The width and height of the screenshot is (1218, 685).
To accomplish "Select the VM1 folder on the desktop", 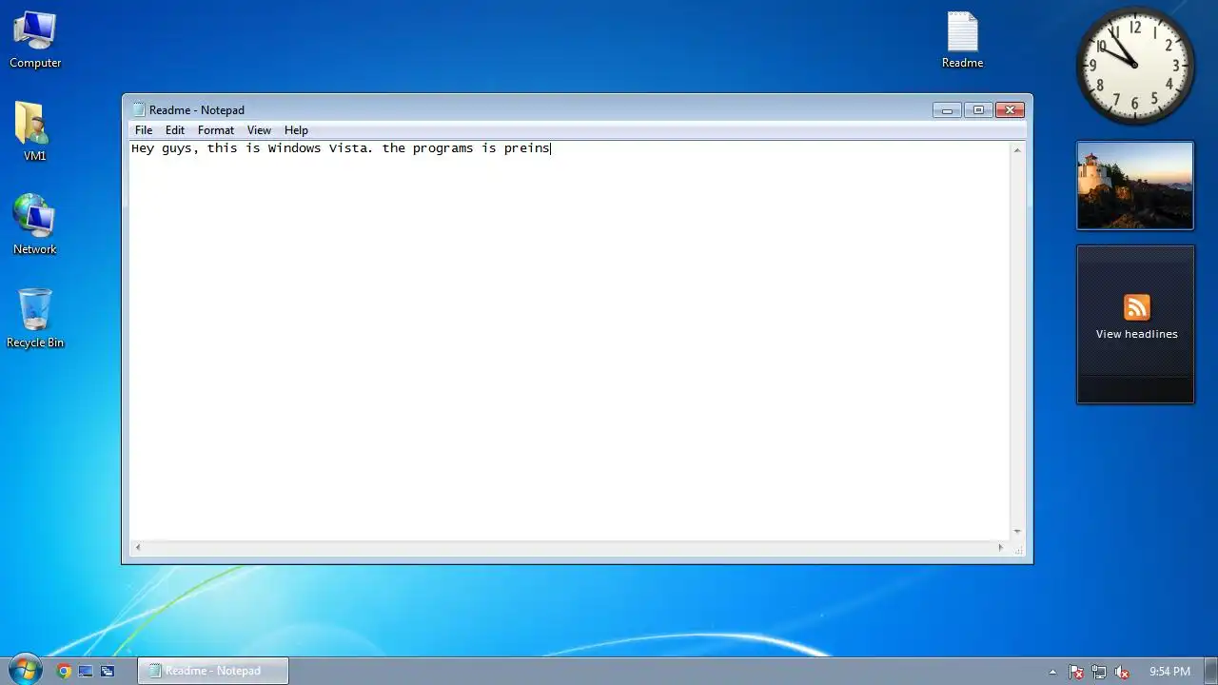I will point(34,132).
